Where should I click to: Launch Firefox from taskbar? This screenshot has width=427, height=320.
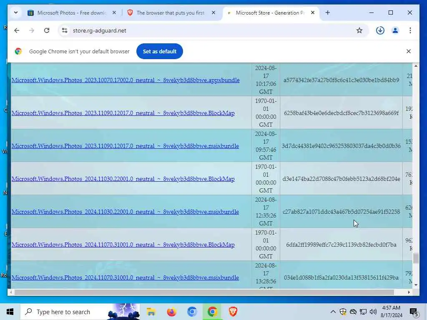point(171,312)
